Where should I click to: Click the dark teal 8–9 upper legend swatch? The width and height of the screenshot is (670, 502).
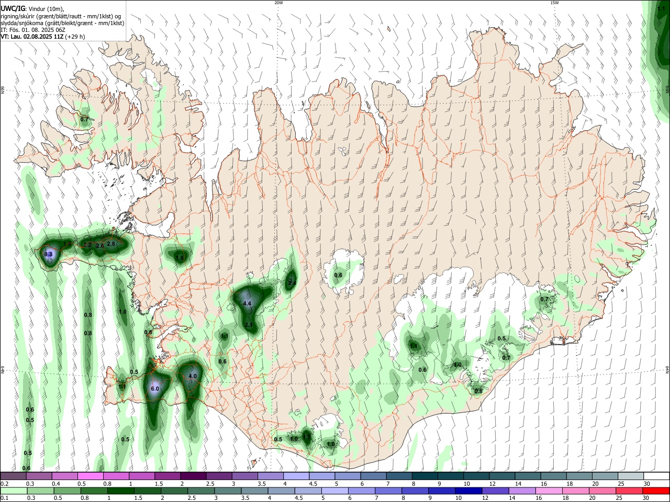pos(425,476)
